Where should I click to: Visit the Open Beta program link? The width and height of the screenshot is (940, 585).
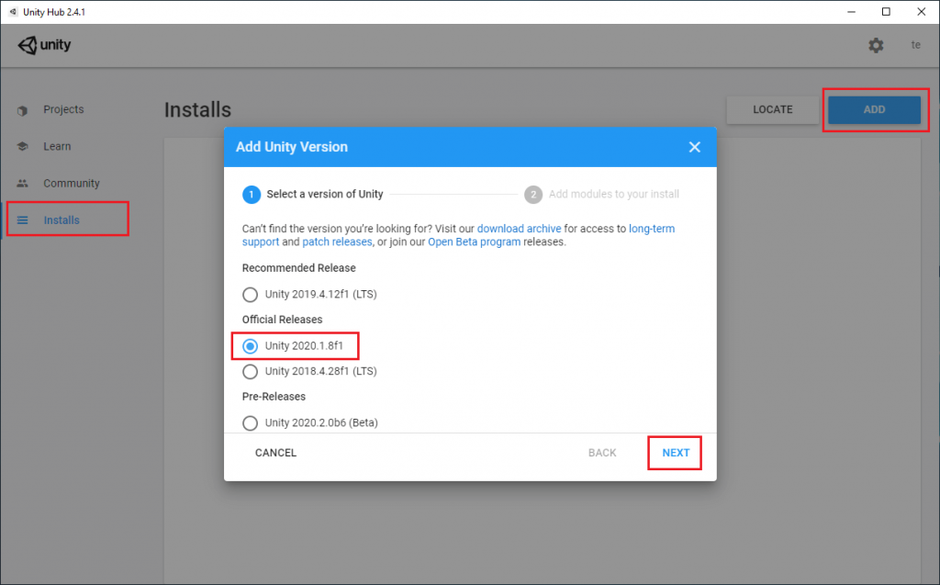(475, 242)
